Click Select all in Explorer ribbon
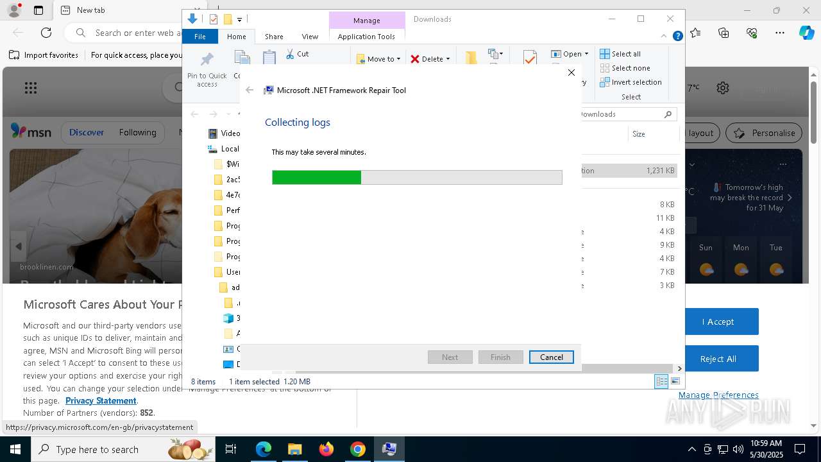The image size is (821, 462). 620,54
